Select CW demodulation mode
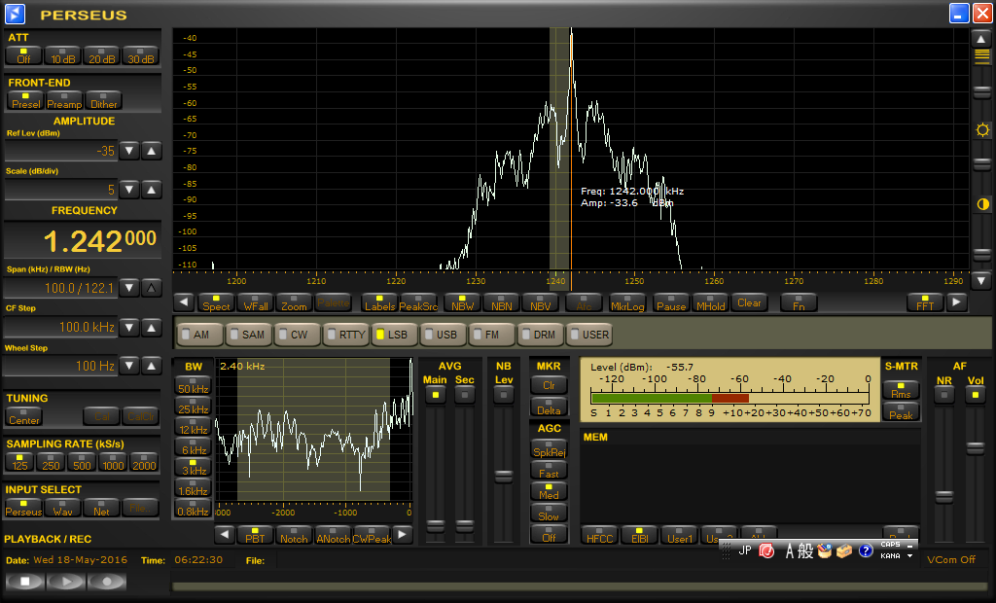 tap(298, 335)
